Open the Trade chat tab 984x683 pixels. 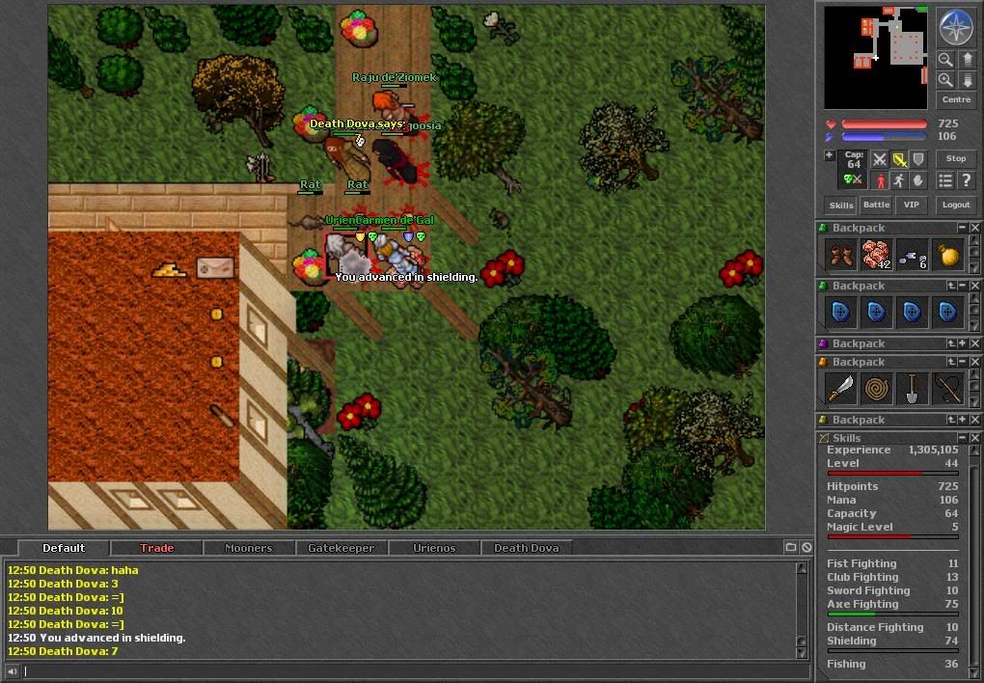click(157, 548)
